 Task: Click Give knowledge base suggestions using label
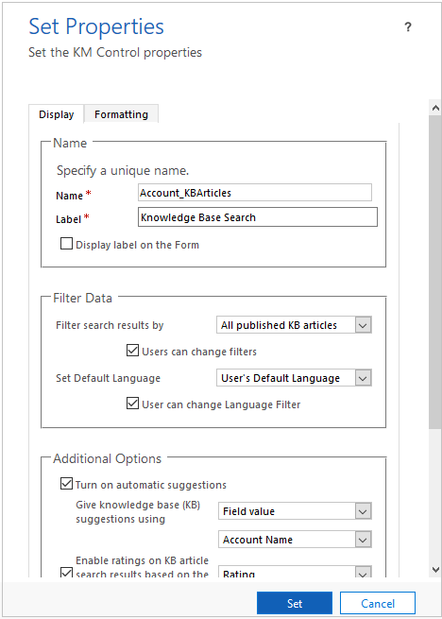point(138,512)
